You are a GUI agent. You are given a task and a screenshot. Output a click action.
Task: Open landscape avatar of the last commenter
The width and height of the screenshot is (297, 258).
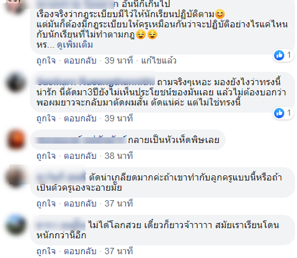click(x=16, y=225)
